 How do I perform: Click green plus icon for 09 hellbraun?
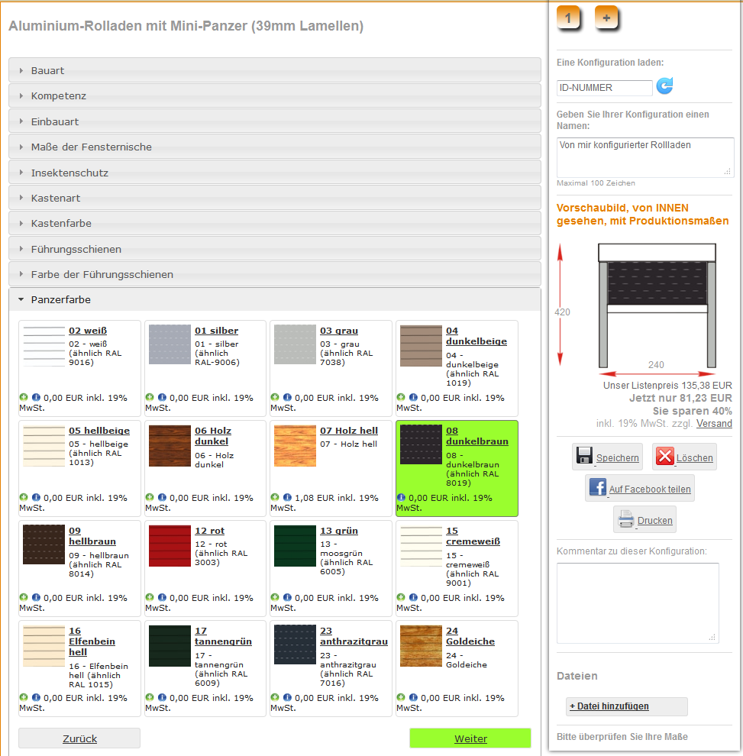24,597
